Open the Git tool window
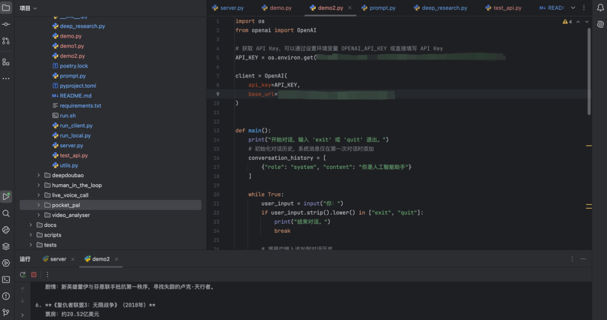 tap(6, 312)
